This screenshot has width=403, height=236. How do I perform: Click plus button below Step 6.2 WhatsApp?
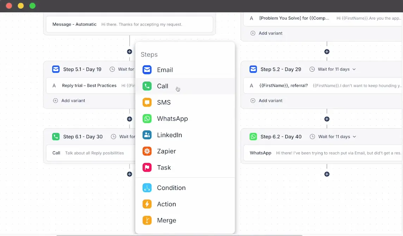[x=327, y=174]
